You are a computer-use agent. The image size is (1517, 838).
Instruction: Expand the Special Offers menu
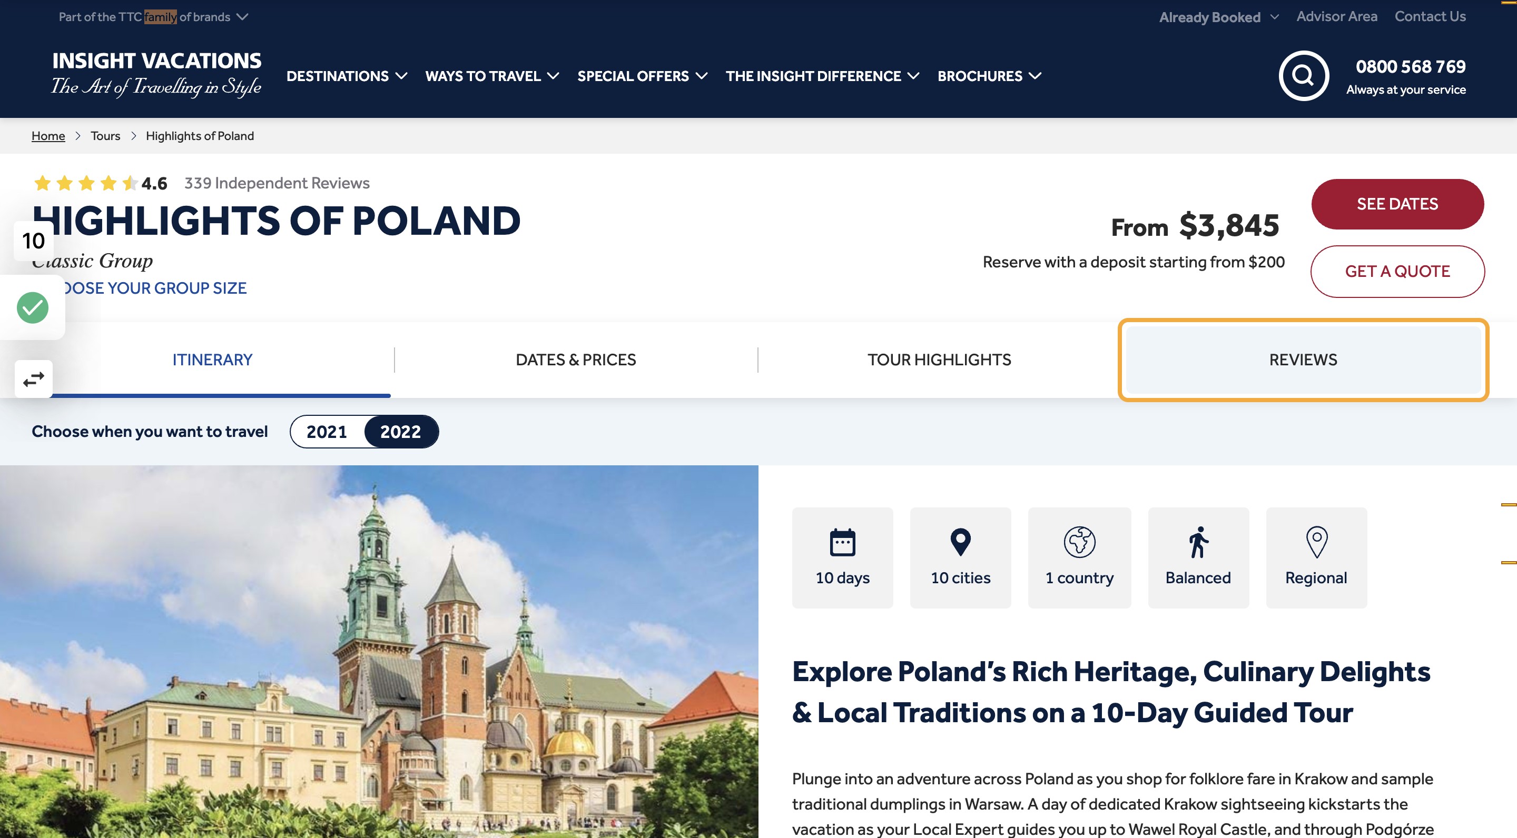click(642, 76)
